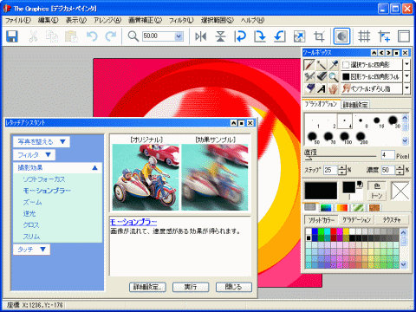Open the selection tool shape dropdown arrow
The height and width of the screenshot is (312, 416).
point(406,64)
